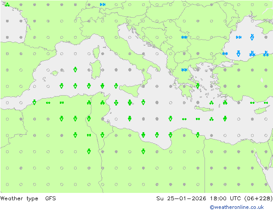Select the southernmost green shower symbol in Algeria
273x211 pixels.
point(89,151)
